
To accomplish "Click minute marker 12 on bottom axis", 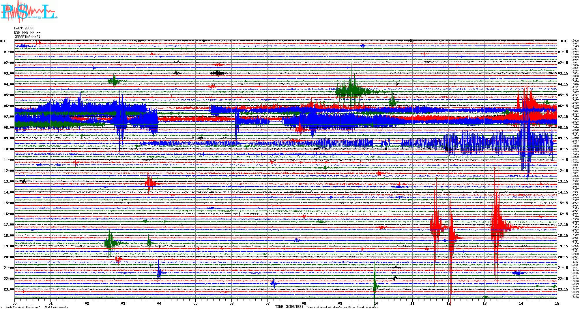I will [448, 303].
